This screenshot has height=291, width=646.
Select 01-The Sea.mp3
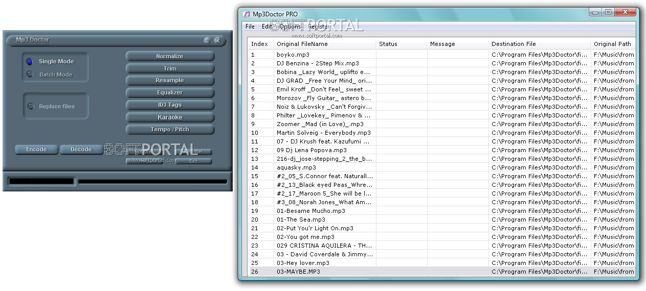click(441, 220)
